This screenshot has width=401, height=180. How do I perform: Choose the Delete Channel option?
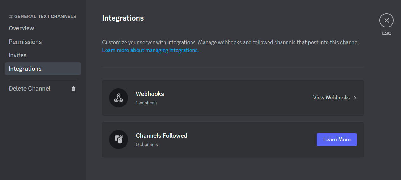click(x=29, y=89)
